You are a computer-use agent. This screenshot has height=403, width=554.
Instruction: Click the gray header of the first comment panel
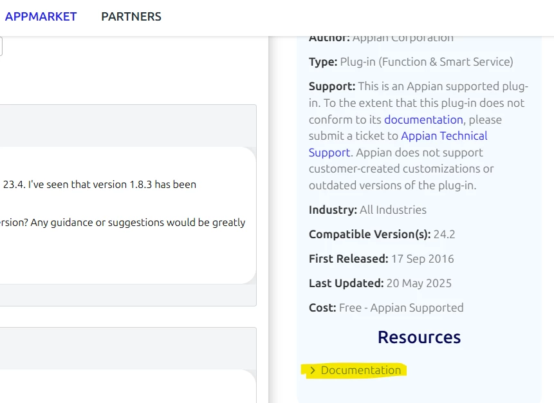(128, 126)
